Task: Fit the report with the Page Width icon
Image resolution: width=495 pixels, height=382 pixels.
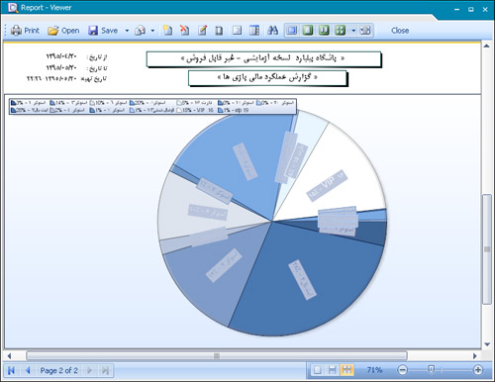Action: [365, 31]
